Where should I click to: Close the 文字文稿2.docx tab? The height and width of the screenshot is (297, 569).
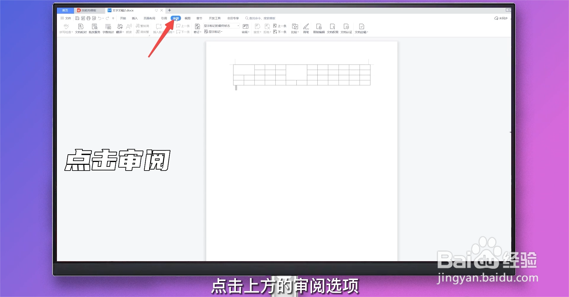[162, 10]
